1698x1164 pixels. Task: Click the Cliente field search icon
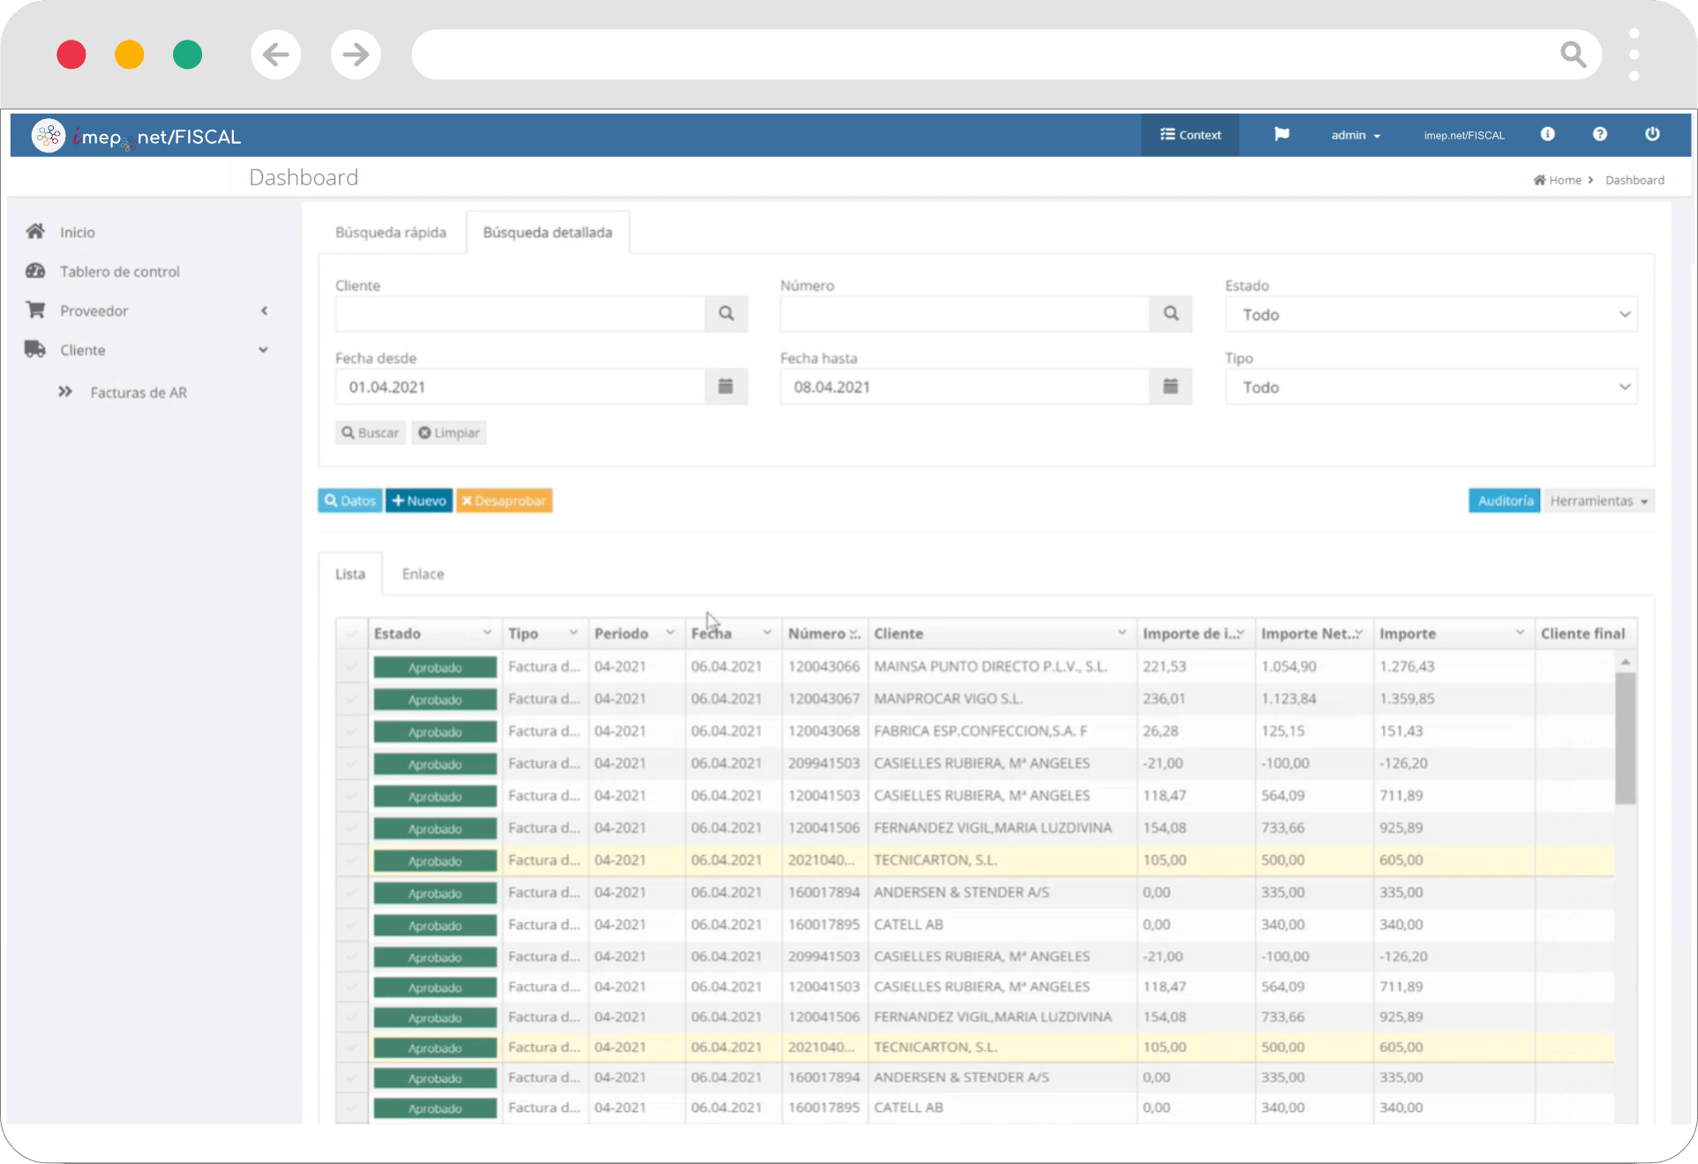click(x=726, y=313)
